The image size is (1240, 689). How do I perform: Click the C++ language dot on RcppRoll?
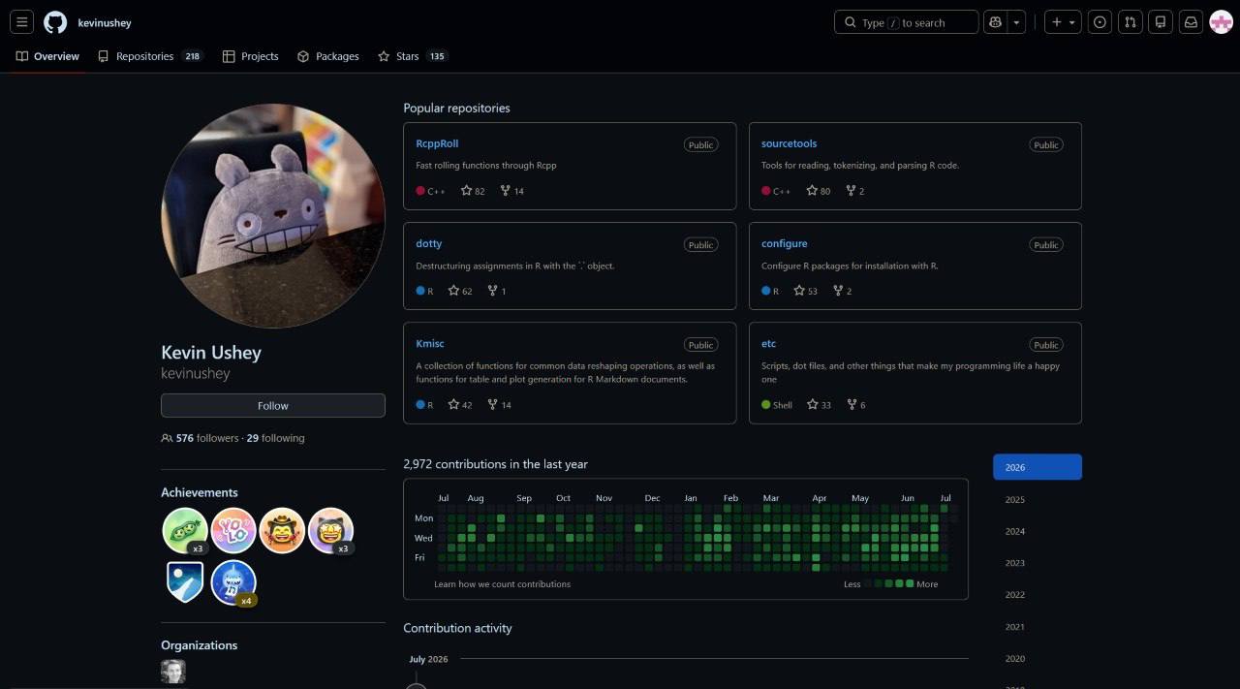point(420,191)
